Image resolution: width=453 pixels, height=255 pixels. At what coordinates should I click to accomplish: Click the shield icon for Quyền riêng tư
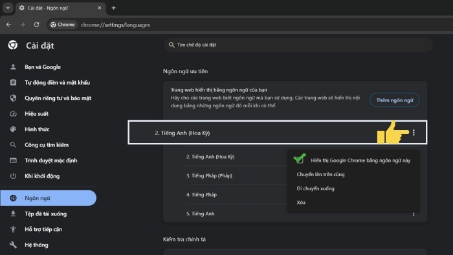tap(13, 98)
